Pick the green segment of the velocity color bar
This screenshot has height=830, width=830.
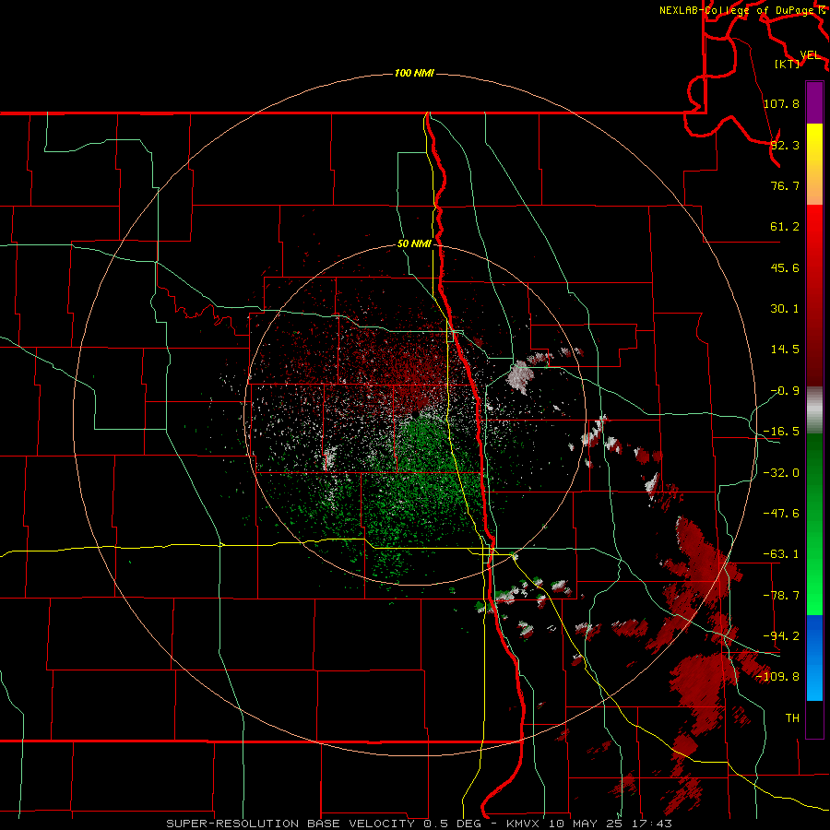point(814,524)
